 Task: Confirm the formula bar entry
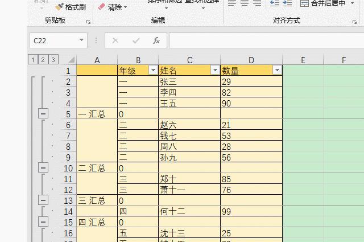pos(136,40)
